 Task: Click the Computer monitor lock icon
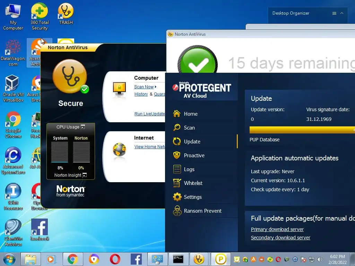pyautogui.click(x=119, y=89)
